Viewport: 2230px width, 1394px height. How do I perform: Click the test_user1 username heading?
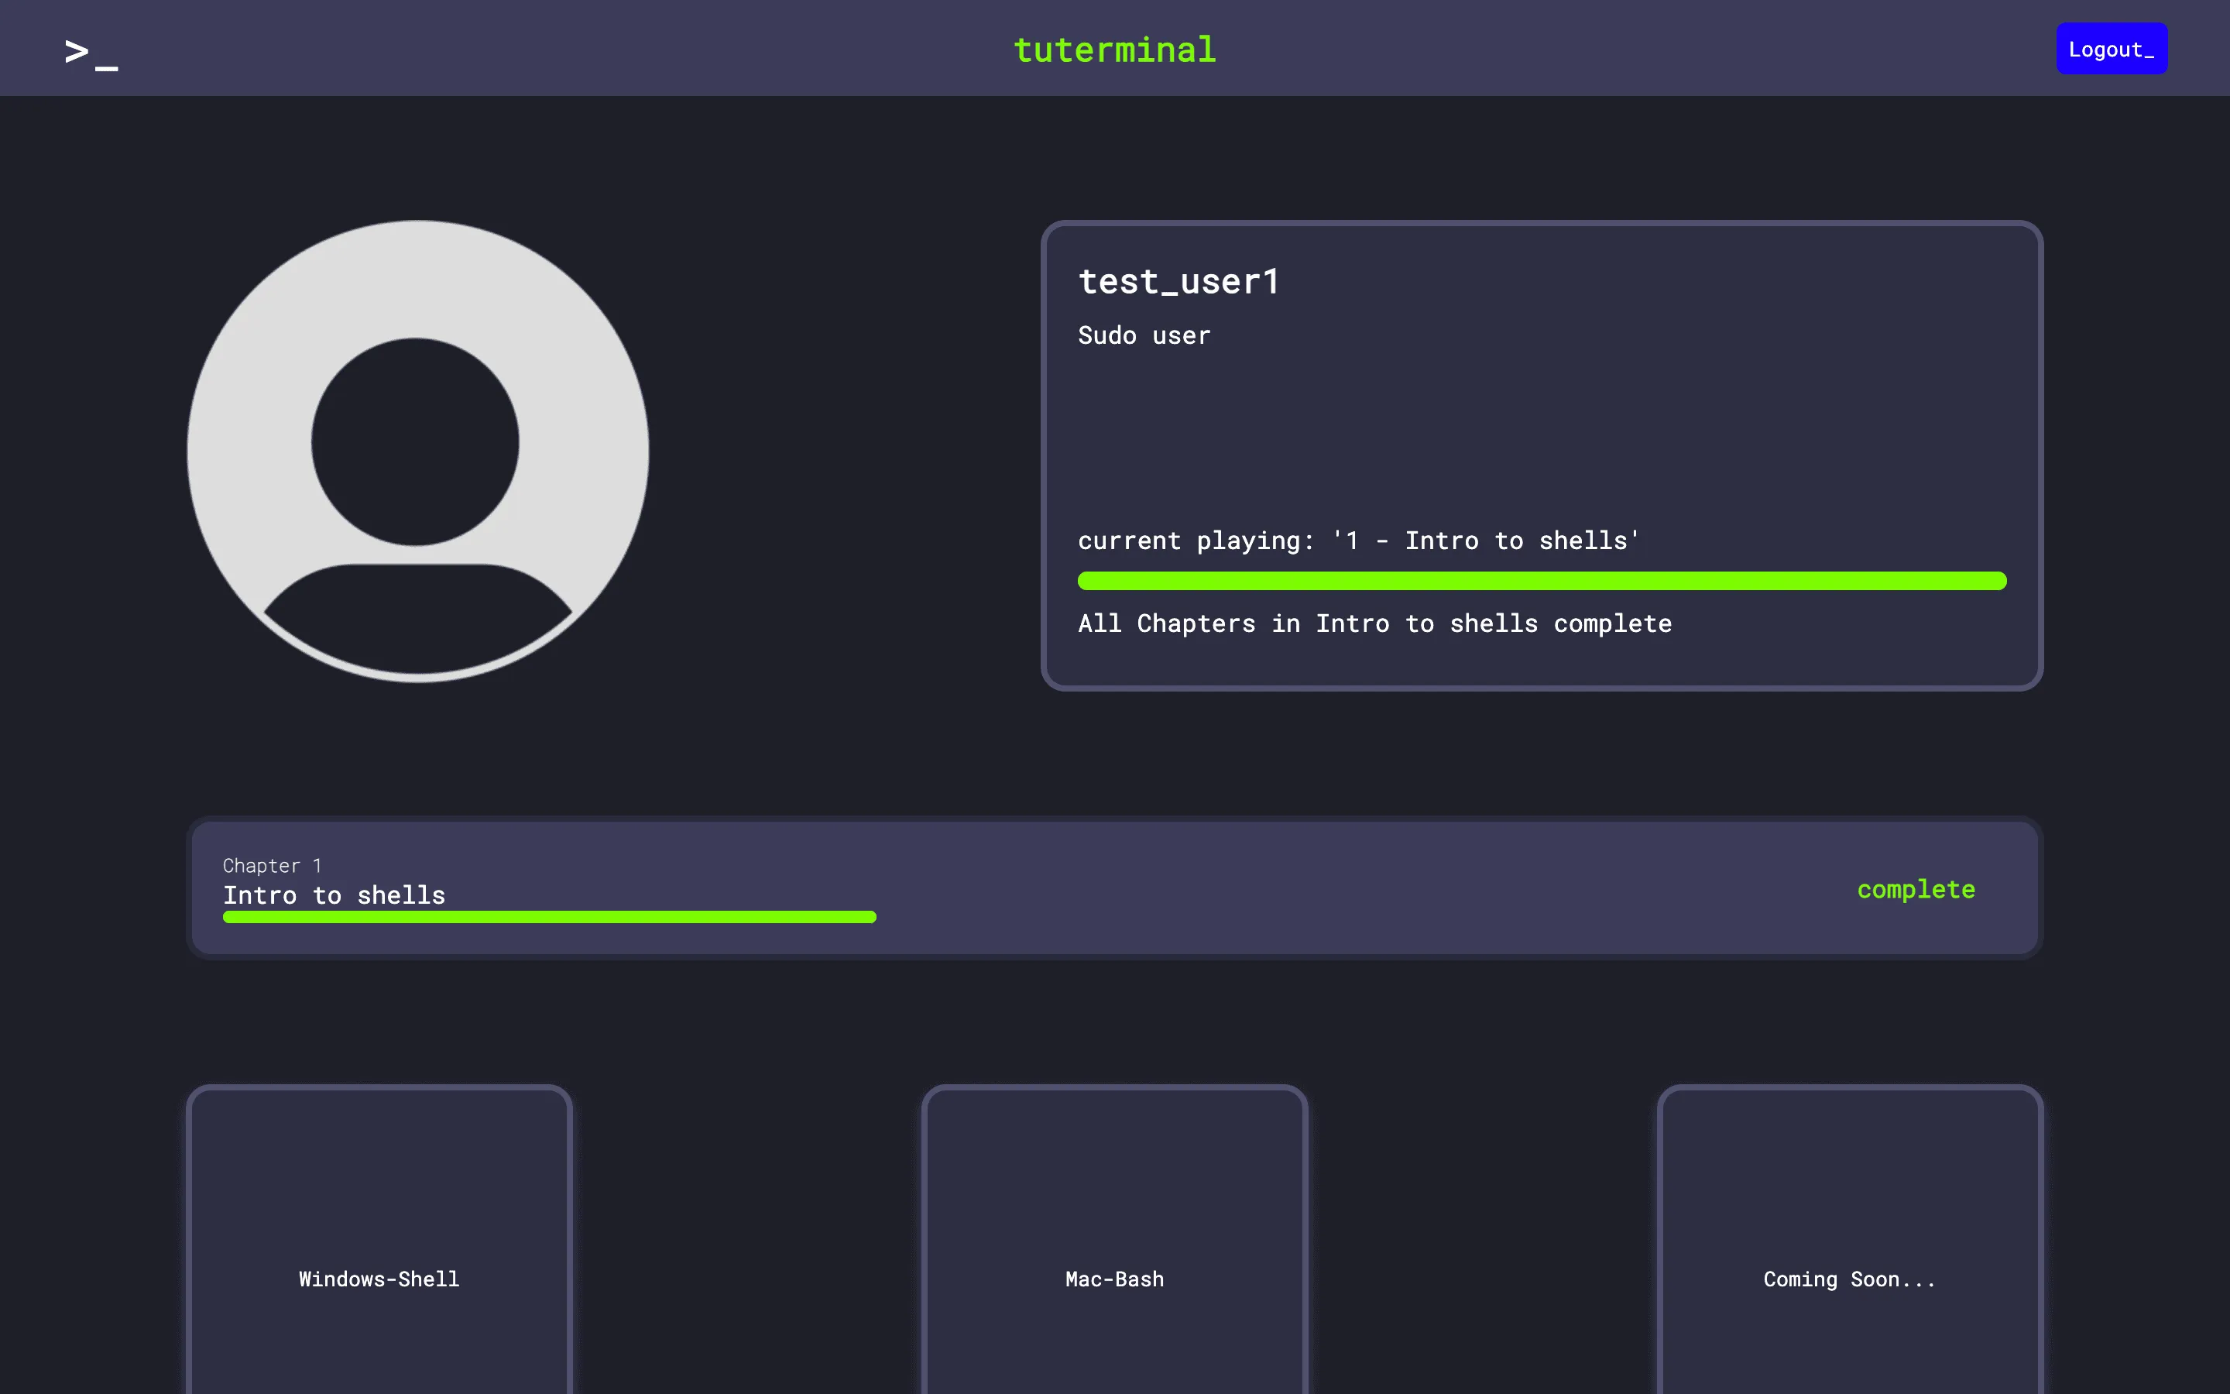[x=1178, y=282]
